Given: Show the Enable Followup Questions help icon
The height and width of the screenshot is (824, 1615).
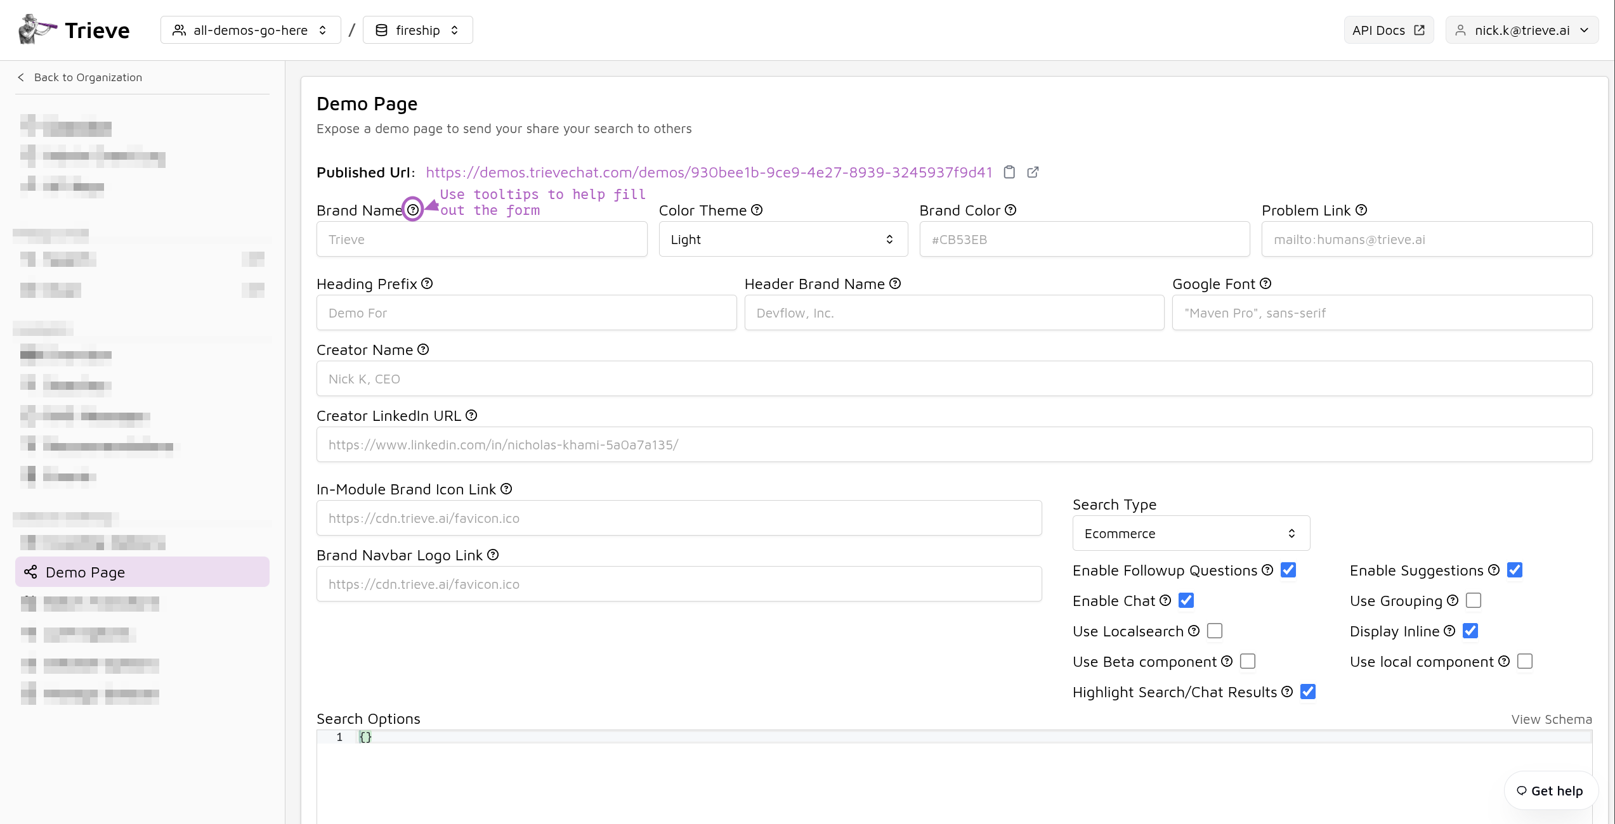Looking at the screenshot, I should click(1267, 570).
